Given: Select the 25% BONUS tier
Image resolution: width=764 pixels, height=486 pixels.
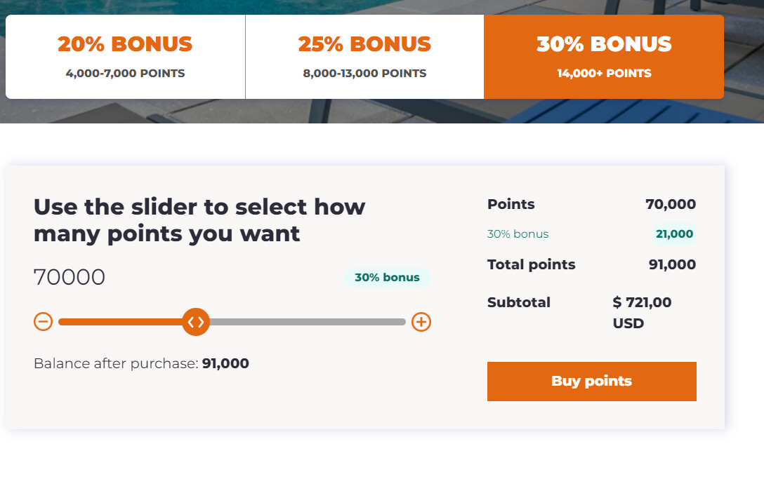Looking at the screenshot, I should [364, 57].
